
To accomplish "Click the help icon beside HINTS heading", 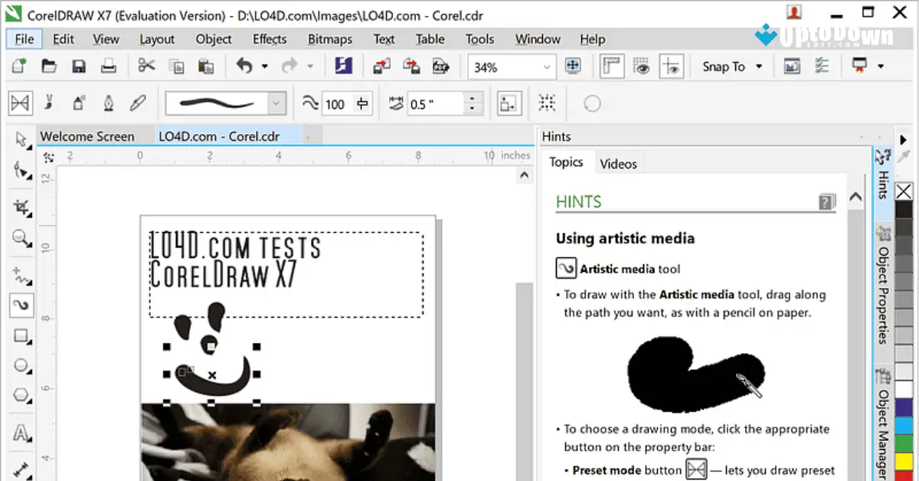I will point(826,201).
